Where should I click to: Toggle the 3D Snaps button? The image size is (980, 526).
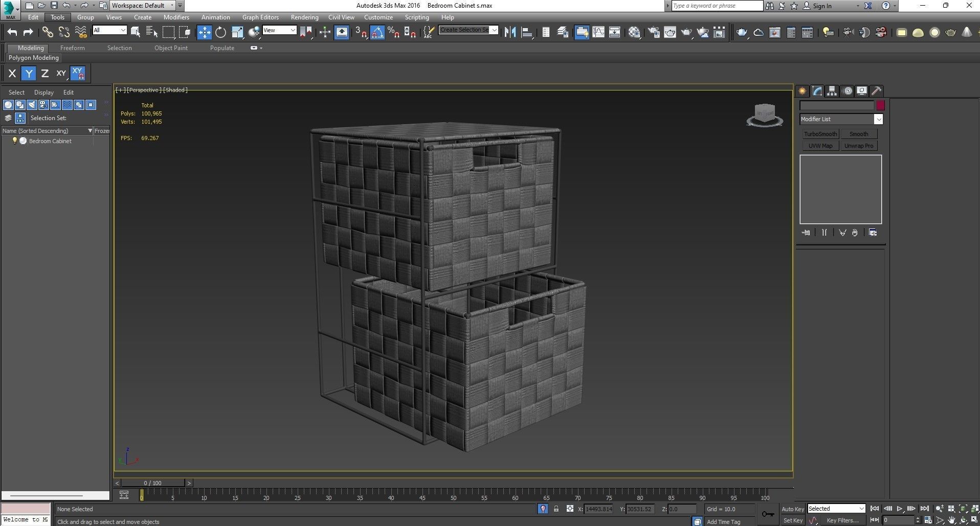click(x=361, y=32)
